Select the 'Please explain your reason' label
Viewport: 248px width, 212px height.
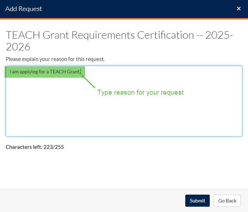(x=55, y=59)
